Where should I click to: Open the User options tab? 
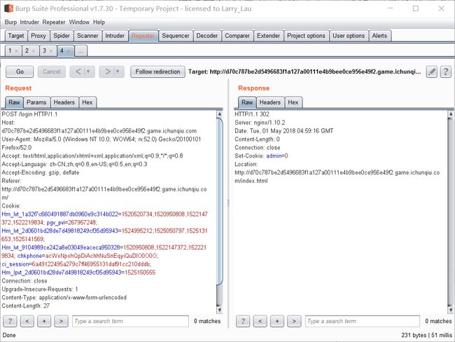[349, 36]
